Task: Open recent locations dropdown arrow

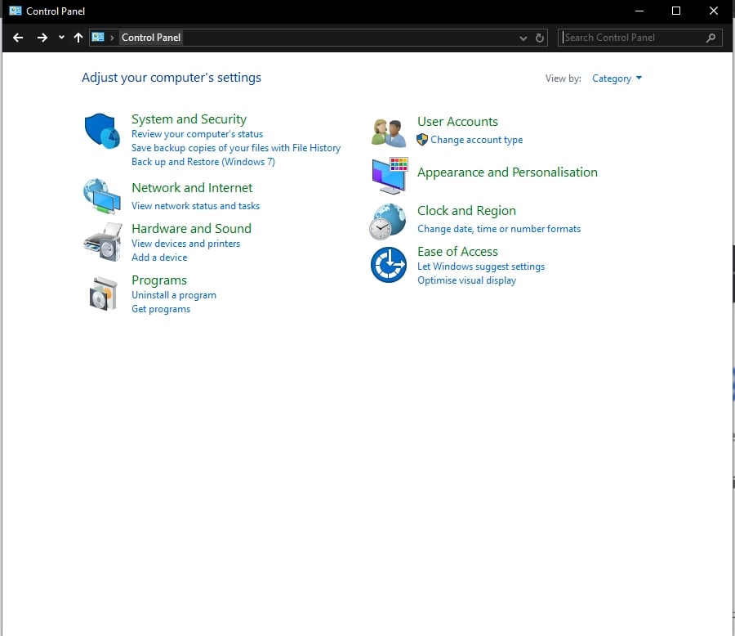Action: (x=61, y=38)
